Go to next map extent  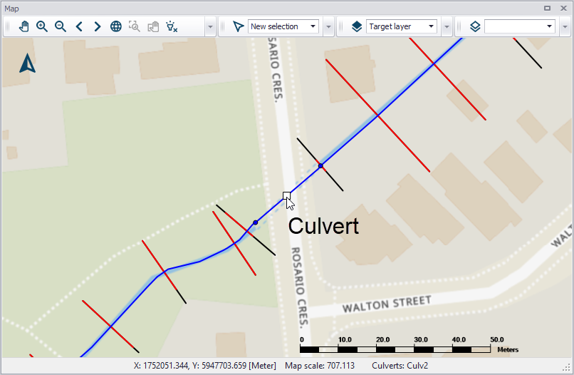click(97, 26)
